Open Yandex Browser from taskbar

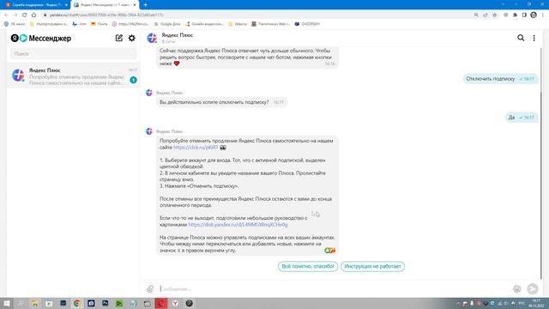(x=175, y=303)
